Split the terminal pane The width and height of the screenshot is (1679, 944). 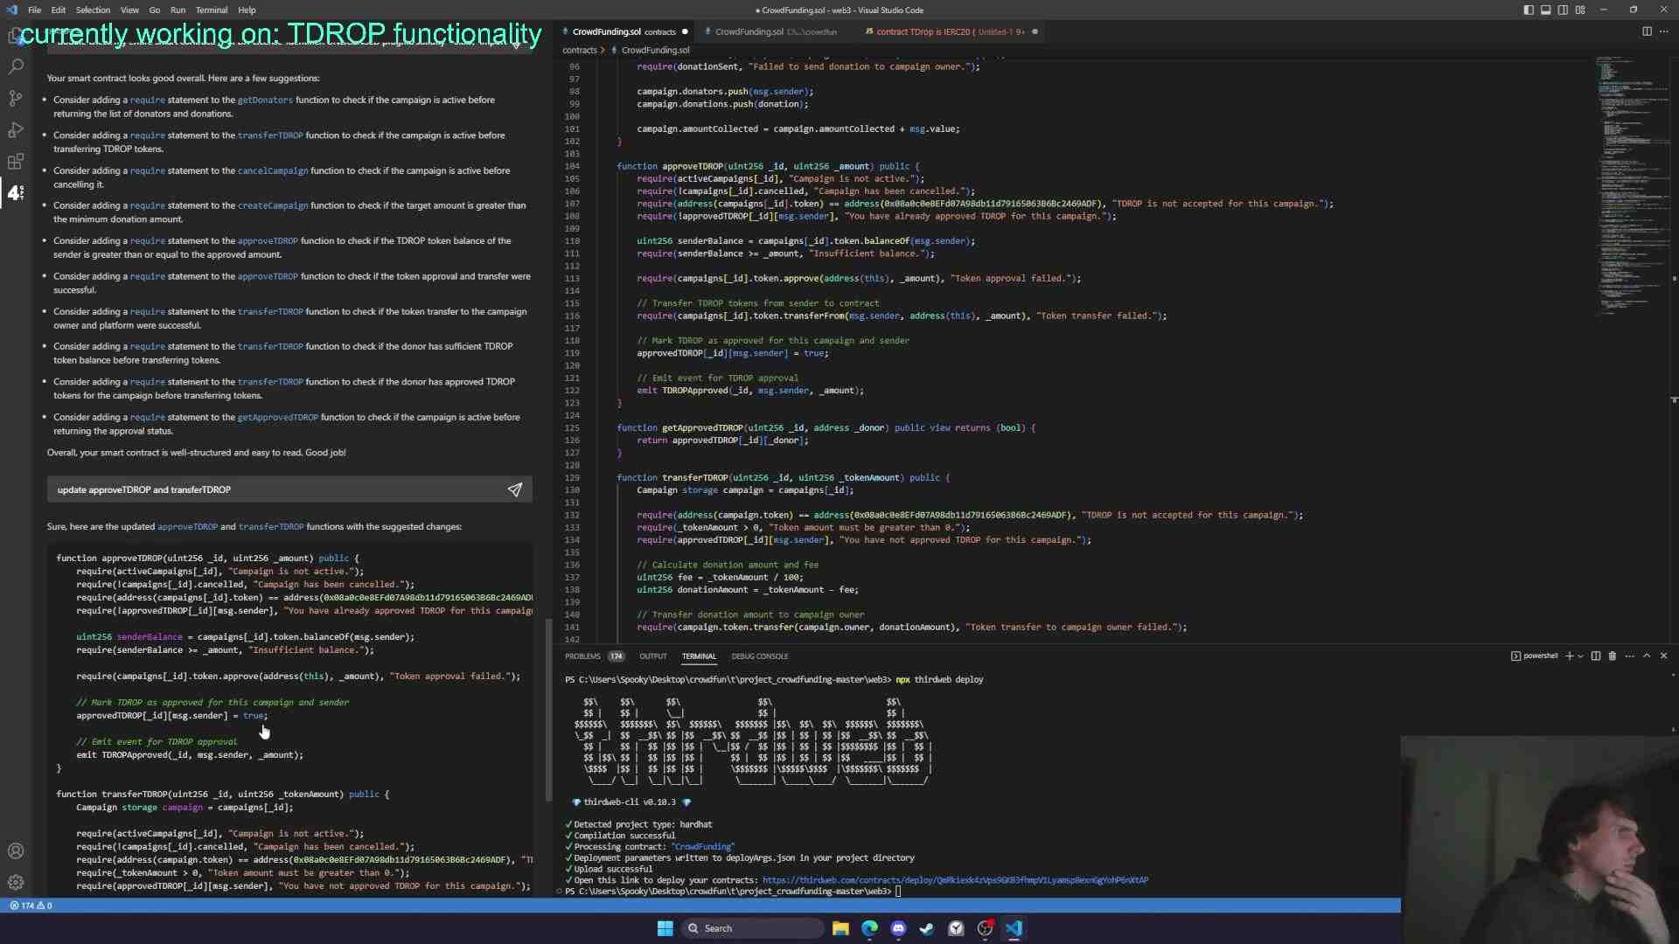[x=1596, y=656]
